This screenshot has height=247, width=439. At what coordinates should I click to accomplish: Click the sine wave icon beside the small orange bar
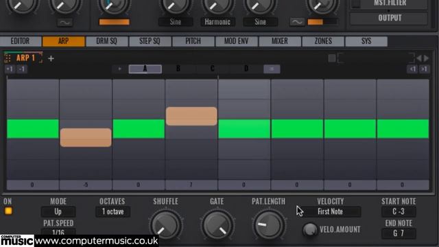pos(297,22)
